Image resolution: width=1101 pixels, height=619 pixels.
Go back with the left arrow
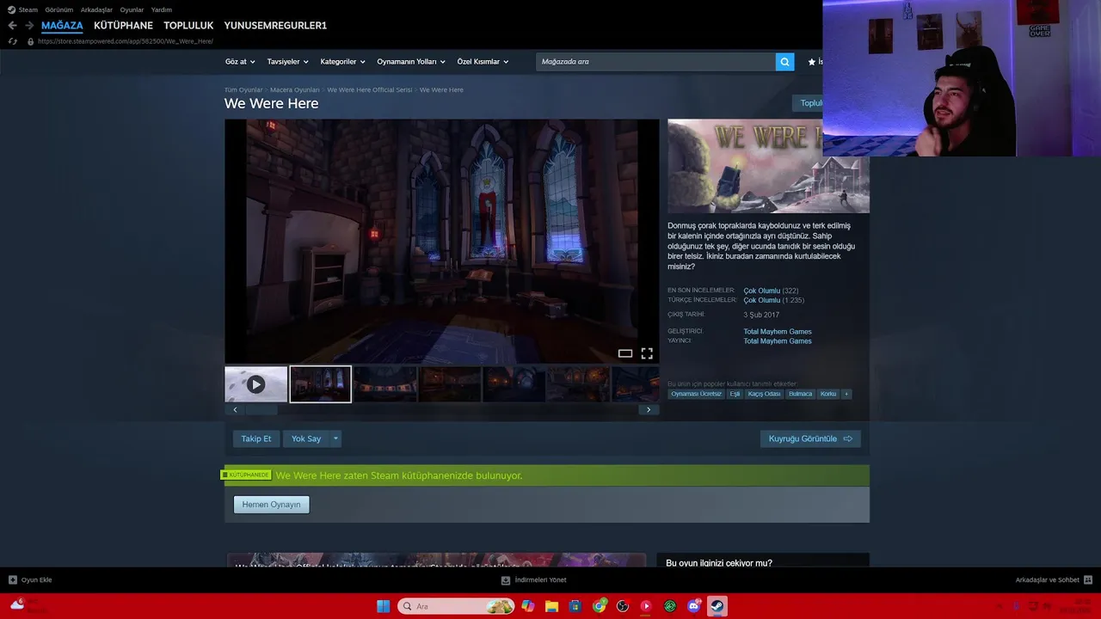pos(12,26)
